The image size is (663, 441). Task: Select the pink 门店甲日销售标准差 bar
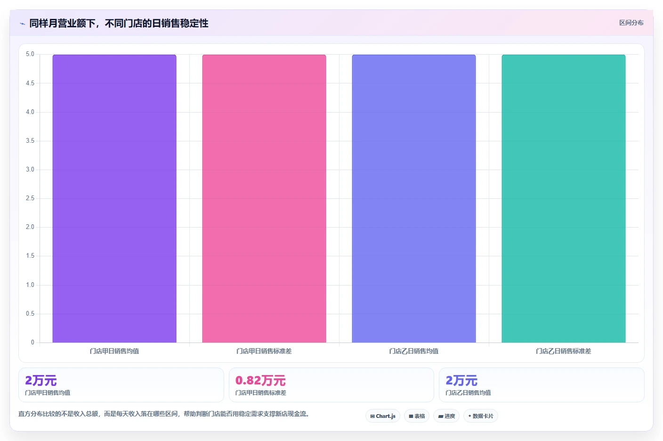pos(264,198)
